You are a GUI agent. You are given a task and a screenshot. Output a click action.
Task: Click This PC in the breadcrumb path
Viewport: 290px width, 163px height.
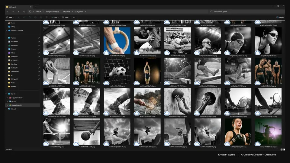coord(39,11)
